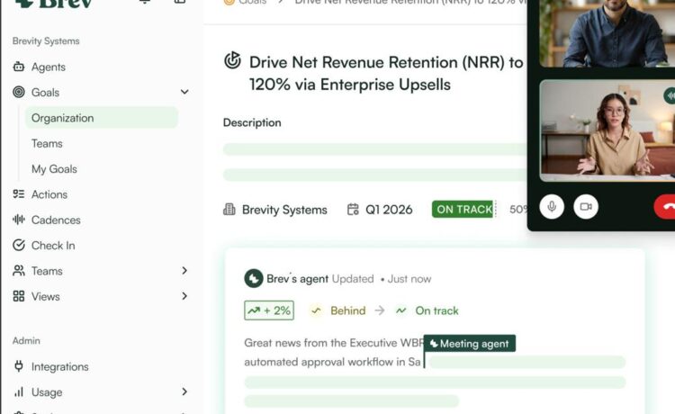Mute the microphone in video call
Screen dimensions: 675x414
click(x=552, y=206)
